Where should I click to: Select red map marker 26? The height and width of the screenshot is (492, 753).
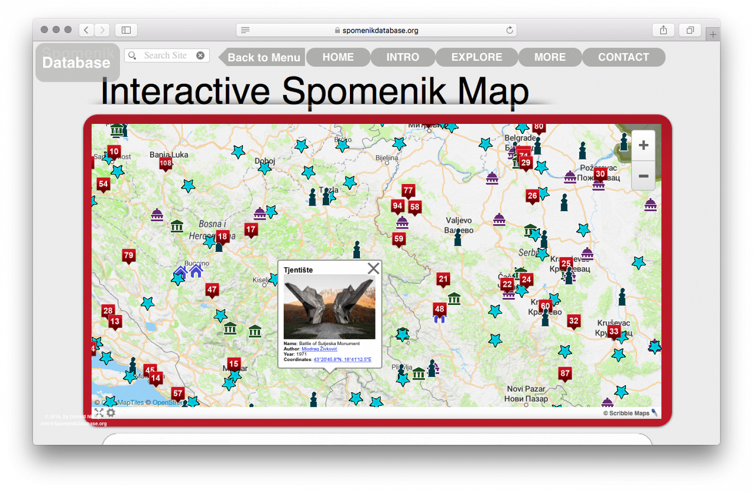click(533, 197)
